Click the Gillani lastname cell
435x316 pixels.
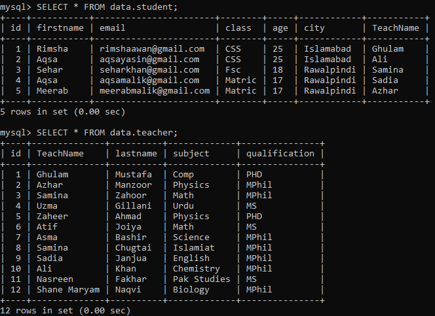coord(134,206)
